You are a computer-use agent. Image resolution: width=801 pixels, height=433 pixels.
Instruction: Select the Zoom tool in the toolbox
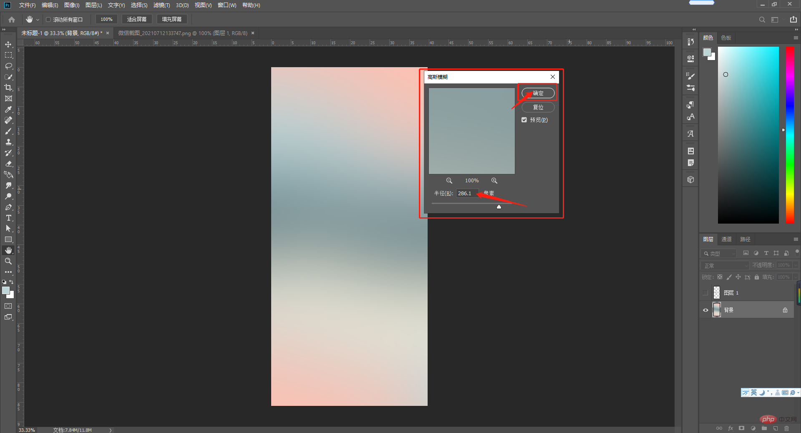[8, 261]
